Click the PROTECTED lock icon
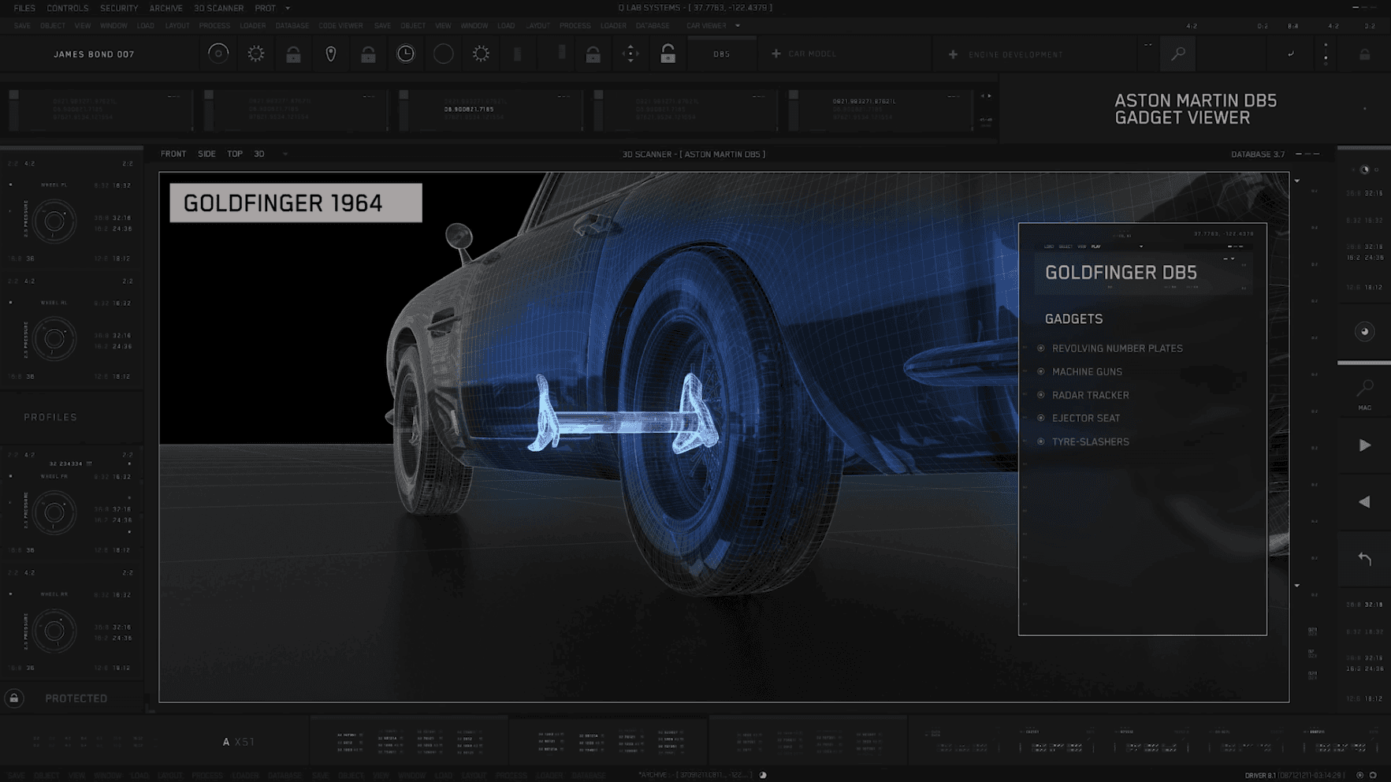The height and width of the screenshot is (782, 1391). (x=14, y=698)
